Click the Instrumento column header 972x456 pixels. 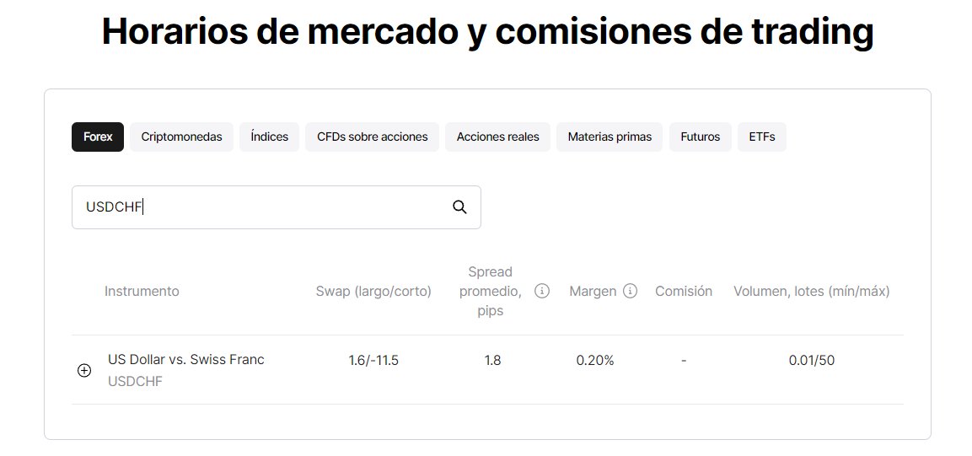142,291
